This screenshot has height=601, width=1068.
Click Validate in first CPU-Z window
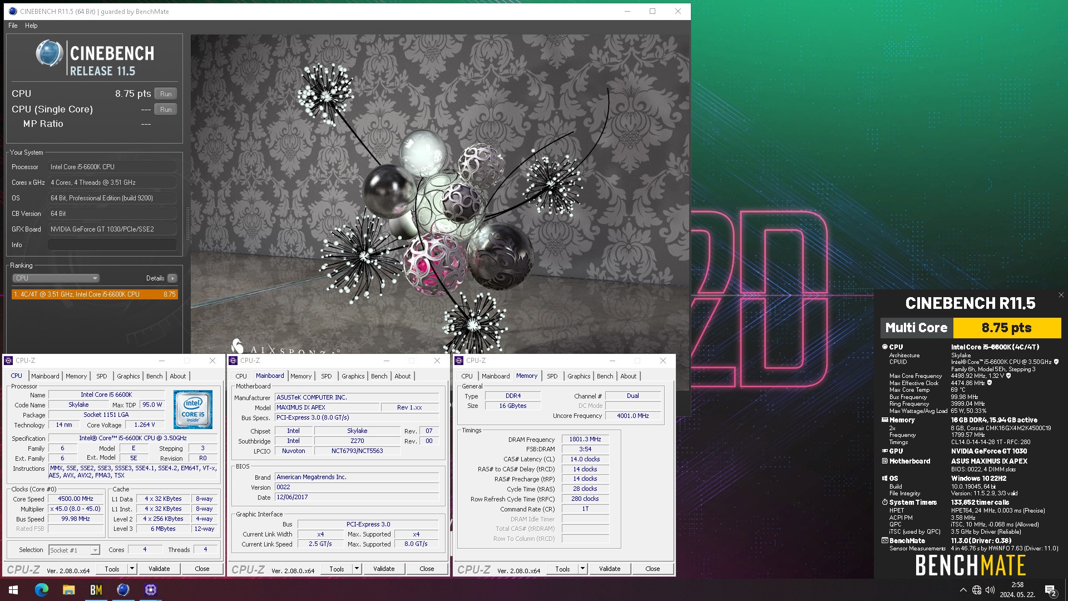pos(159,569)
